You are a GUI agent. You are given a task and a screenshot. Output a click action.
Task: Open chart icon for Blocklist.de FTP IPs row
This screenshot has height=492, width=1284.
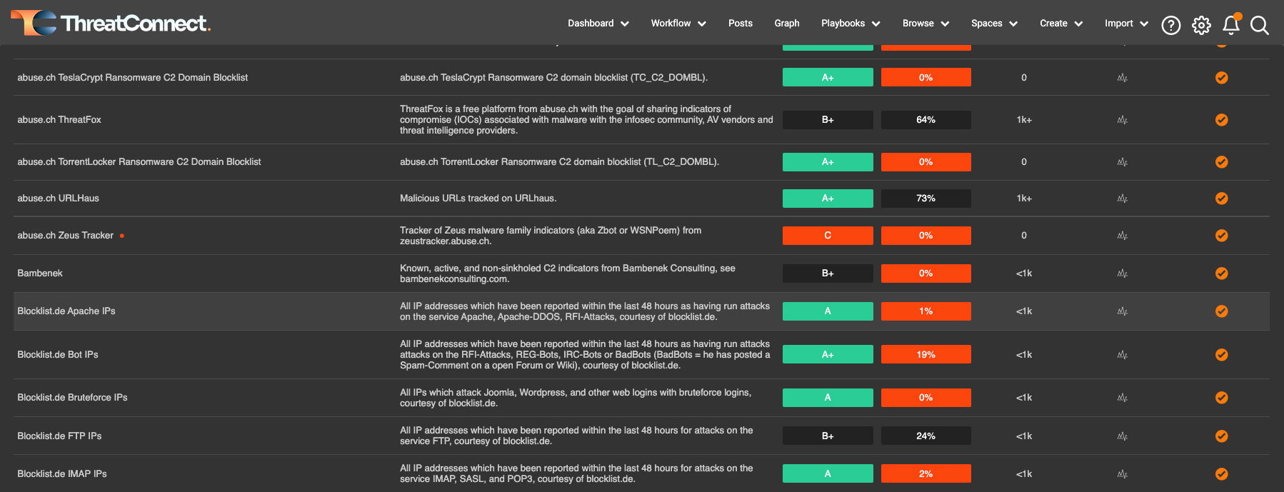[x=1123, y=436]
